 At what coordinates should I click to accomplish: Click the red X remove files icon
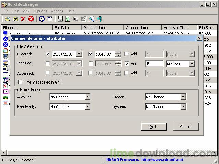pyautogui.click(x=23, y=19)
